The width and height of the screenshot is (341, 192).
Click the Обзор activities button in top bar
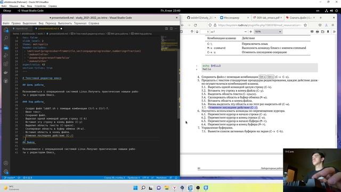[7, 11]
